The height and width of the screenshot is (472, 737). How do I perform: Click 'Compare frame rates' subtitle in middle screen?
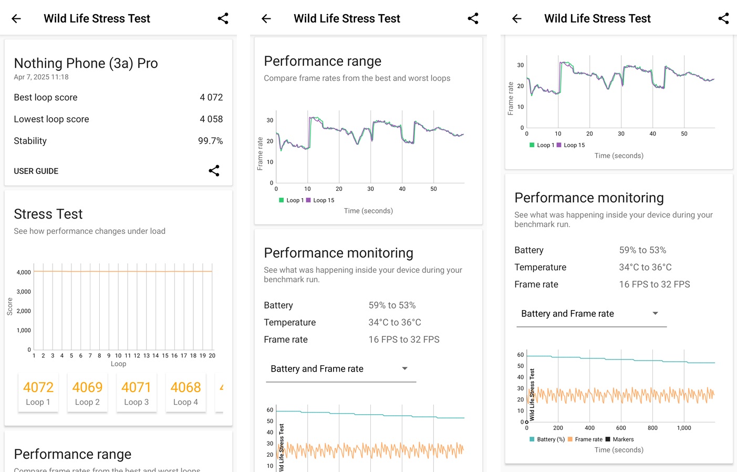pyautogui.click(x=357, y=78)
